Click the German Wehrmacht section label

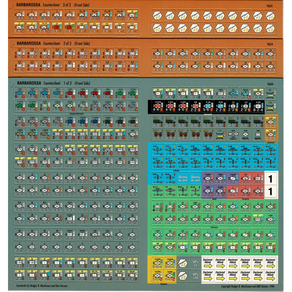click(77, 114)
